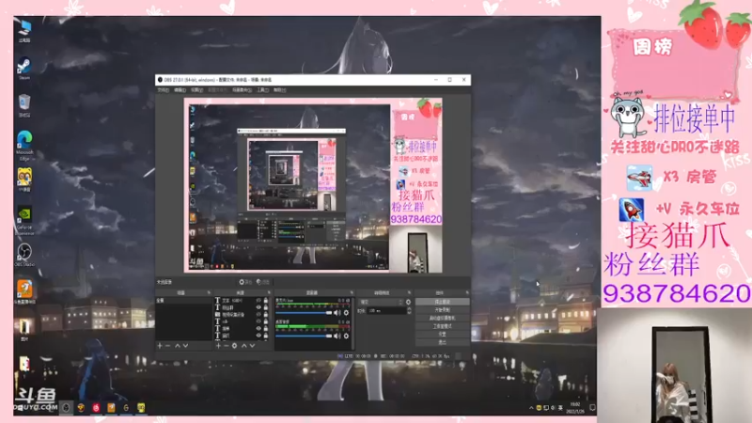Click the 工作室模式 (Studio Mode) button

tap(443, 326)
